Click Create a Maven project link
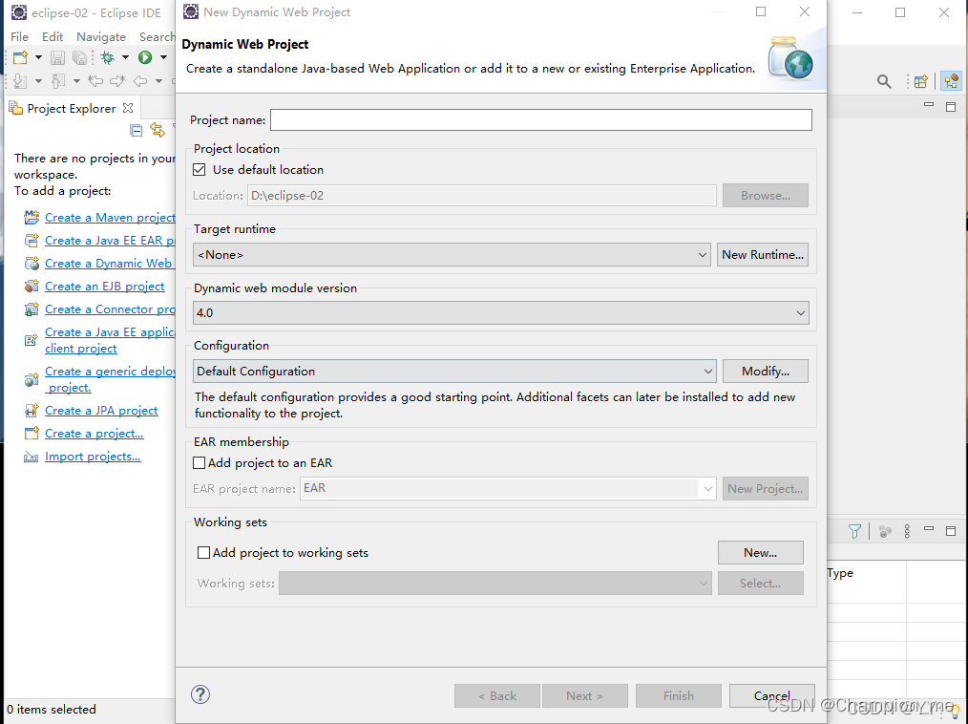The height and width of the screenshot is (724, 968). tap(110, 218)
